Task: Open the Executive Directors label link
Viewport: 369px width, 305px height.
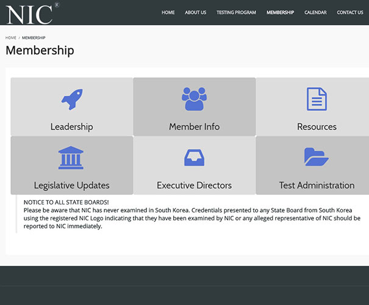Action: pyautogui.click(x=194, y=185)
